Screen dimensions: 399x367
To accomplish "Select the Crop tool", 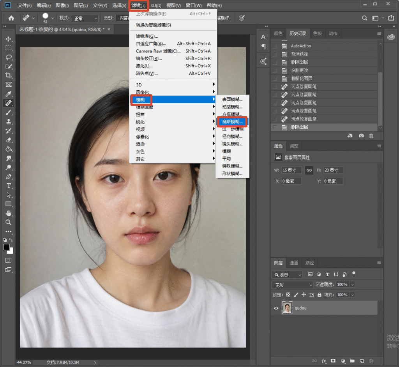I will coord(9,76).
